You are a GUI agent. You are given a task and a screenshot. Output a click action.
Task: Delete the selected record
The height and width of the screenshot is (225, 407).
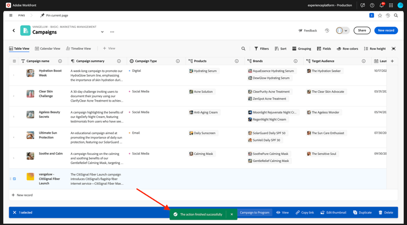(x=386, y=212)
